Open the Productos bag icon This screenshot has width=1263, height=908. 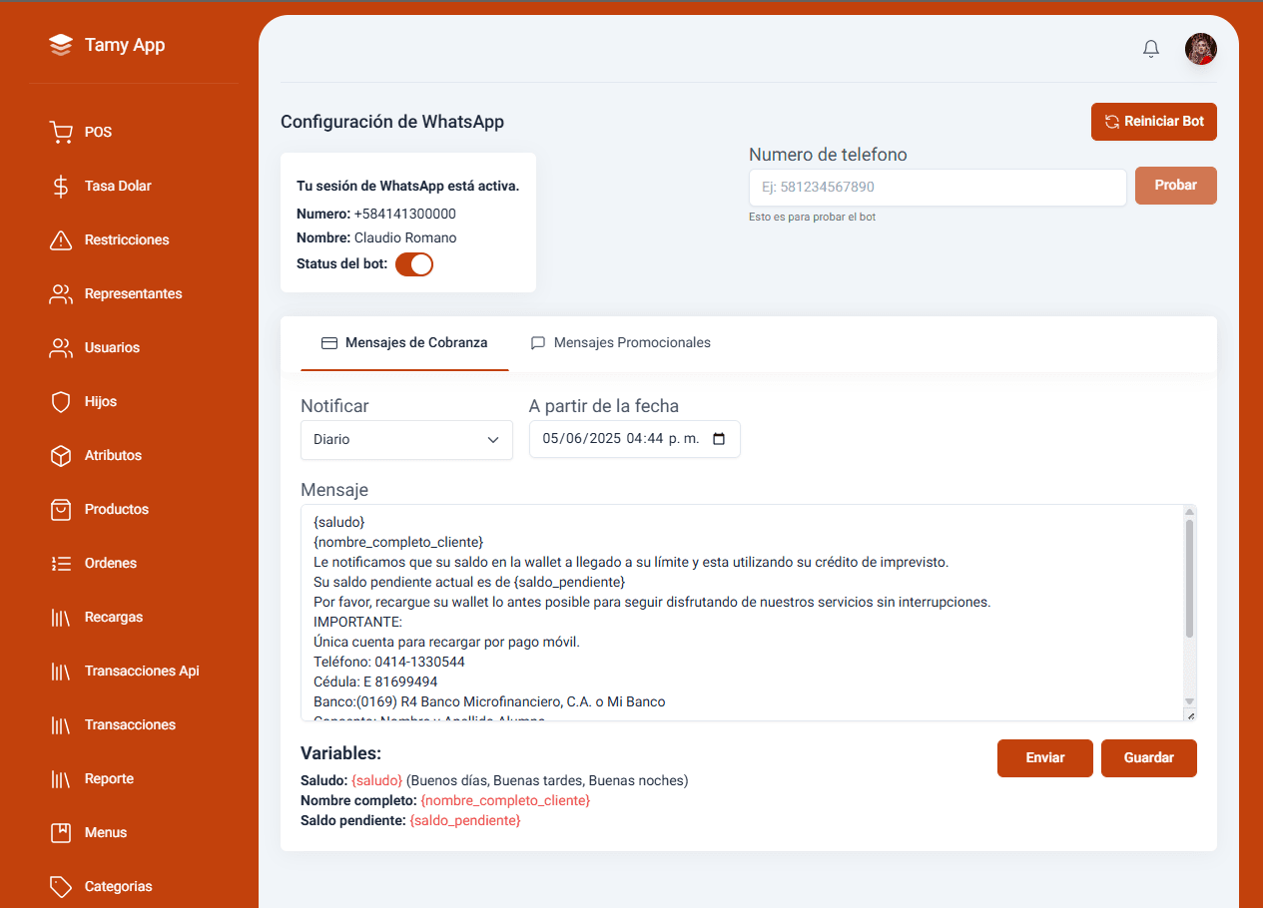point(61,509)
